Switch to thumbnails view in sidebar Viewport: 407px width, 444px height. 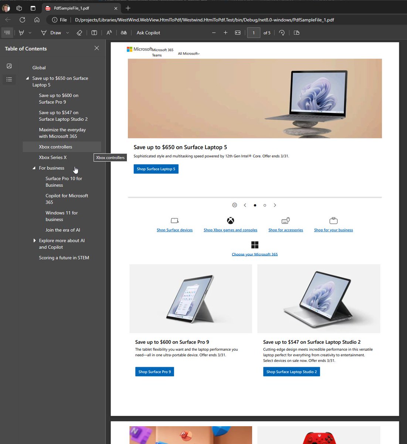[9, 66]
